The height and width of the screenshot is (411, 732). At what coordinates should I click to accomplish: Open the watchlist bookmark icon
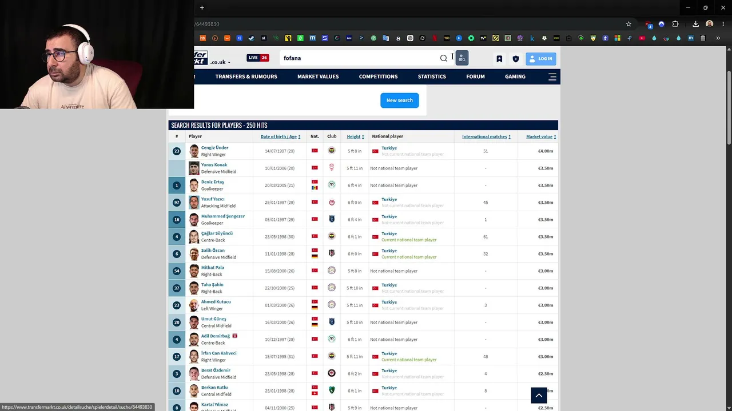point(499,59)
